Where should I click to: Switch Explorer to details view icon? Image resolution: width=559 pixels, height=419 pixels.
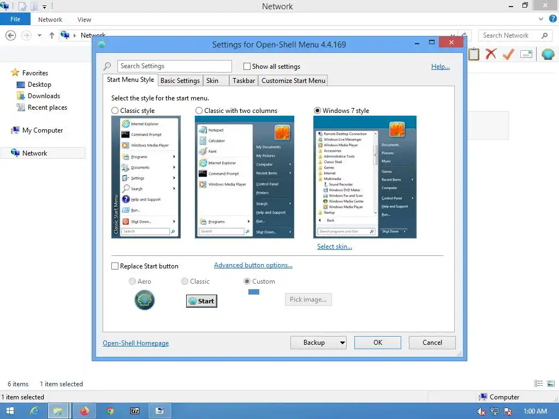point(538,384)
